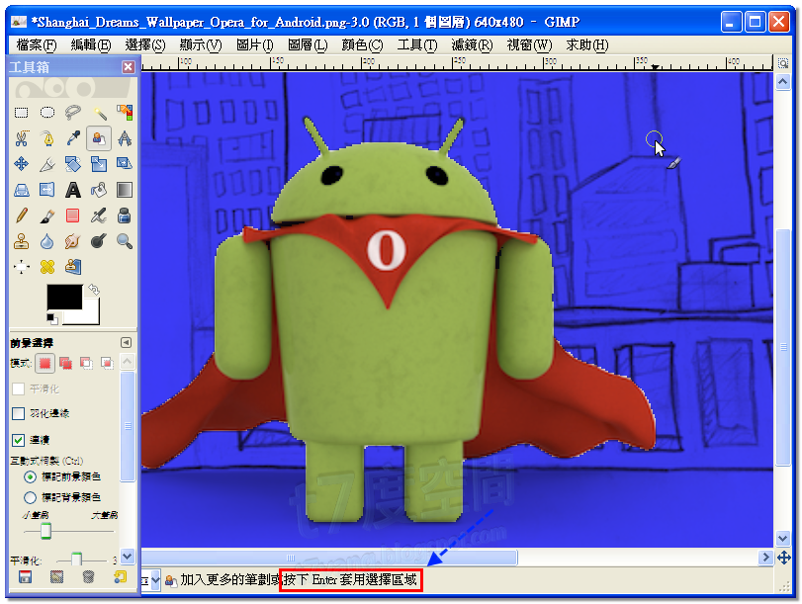Image resolution: width=802 pixels, height=604 pixels.
Task: Reset colors to default black and white
Action: [51, 319]
